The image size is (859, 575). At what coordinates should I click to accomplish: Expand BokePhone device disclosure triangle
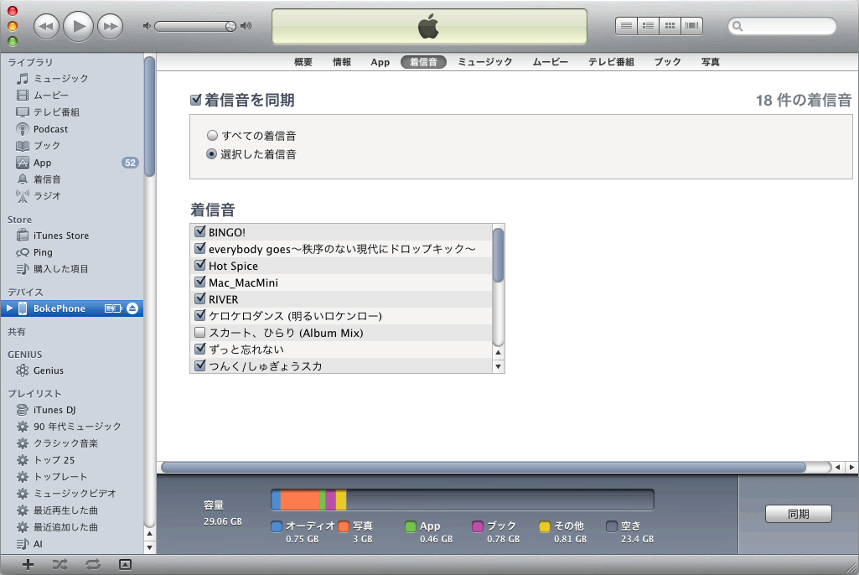point(9,308)
